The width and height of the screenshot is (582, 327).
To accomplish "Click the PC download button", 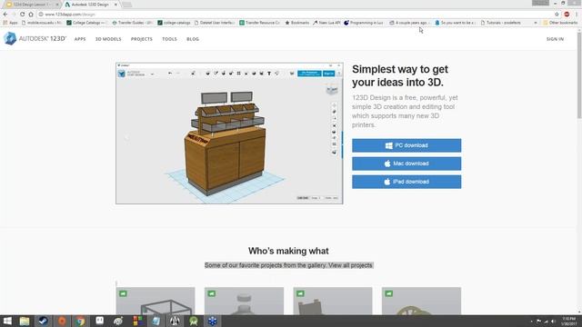I will [x=406, y=145].
